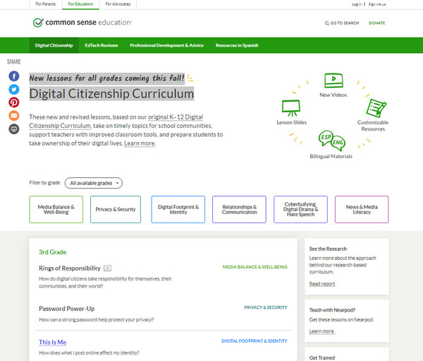Pin page on Pinterest
This screenshot has width=423, height=361.
(14, 102)
